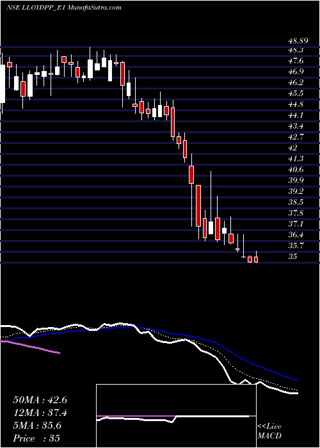Click the 35 price axis label
Screen dimensions: 320x448
pos(292,256)
